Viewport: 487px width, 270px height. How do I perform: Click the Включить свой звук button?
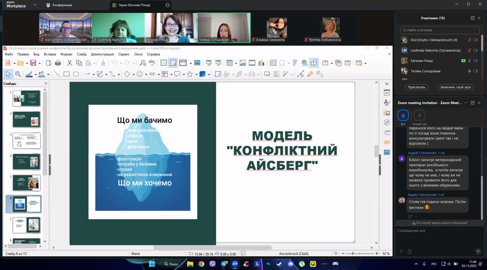(x=455, y=87)
